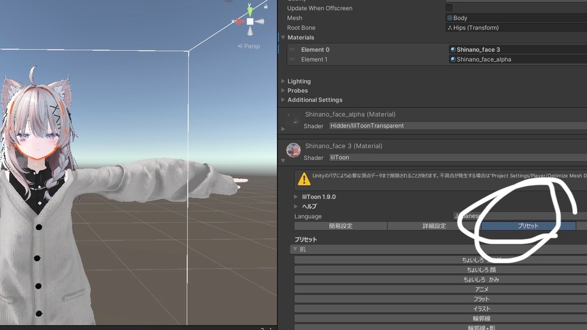587x330 pixels.
Task: Click the Element 1 reorder handle
Action: (x=292, y=59)
